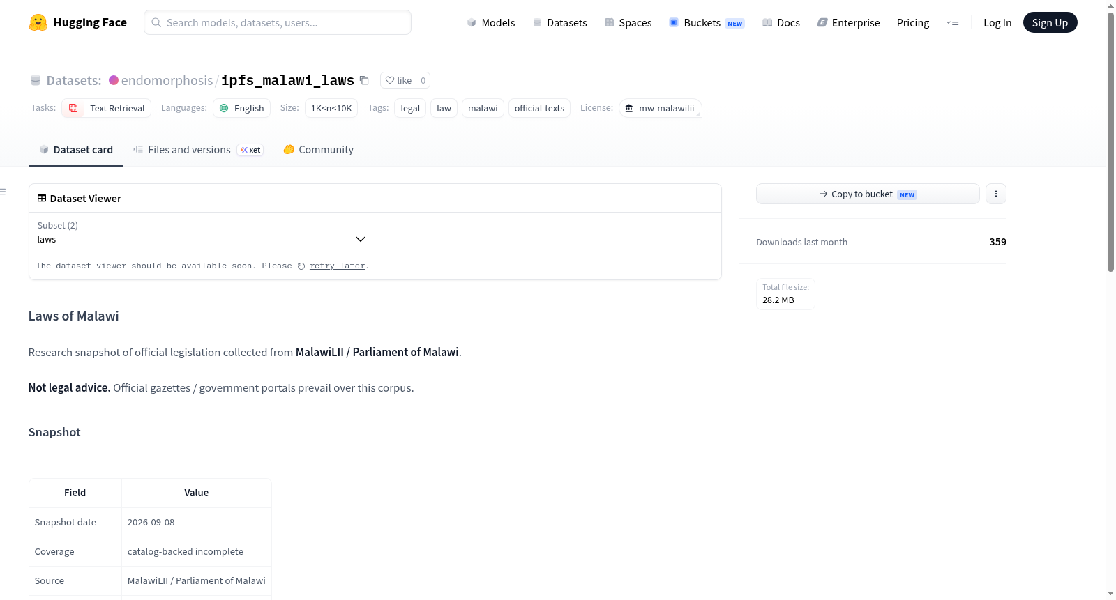Click the ipfs_malawi_laws dataset name

click(287, 80)
